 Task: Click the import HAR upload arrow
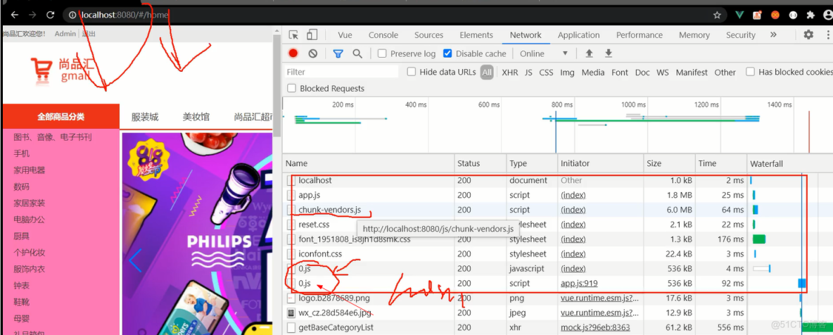(x=589, y=53)
